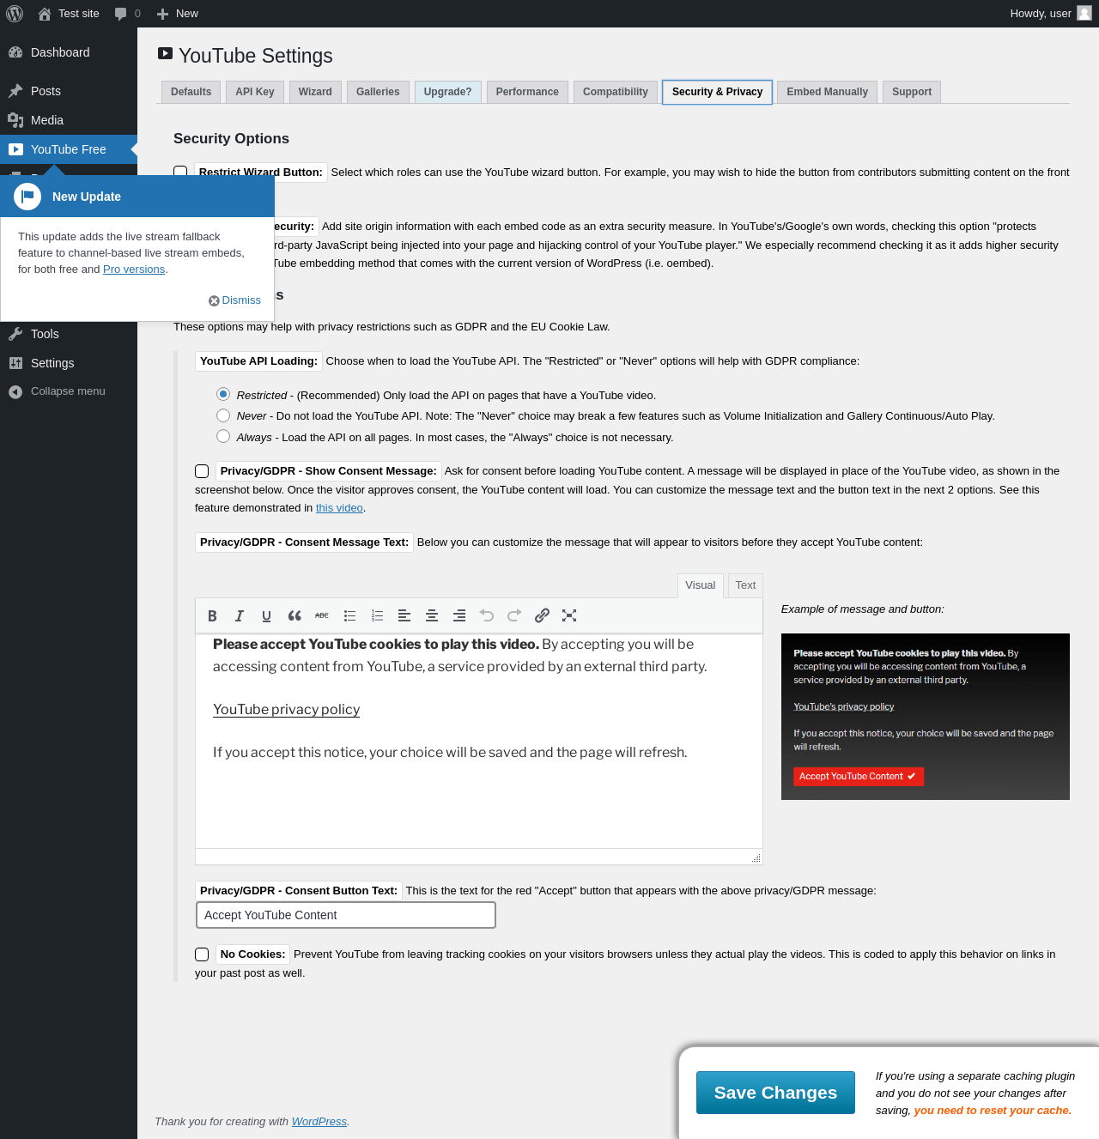
Task: Insert or edit link in editor
Action: click(542, 615)
